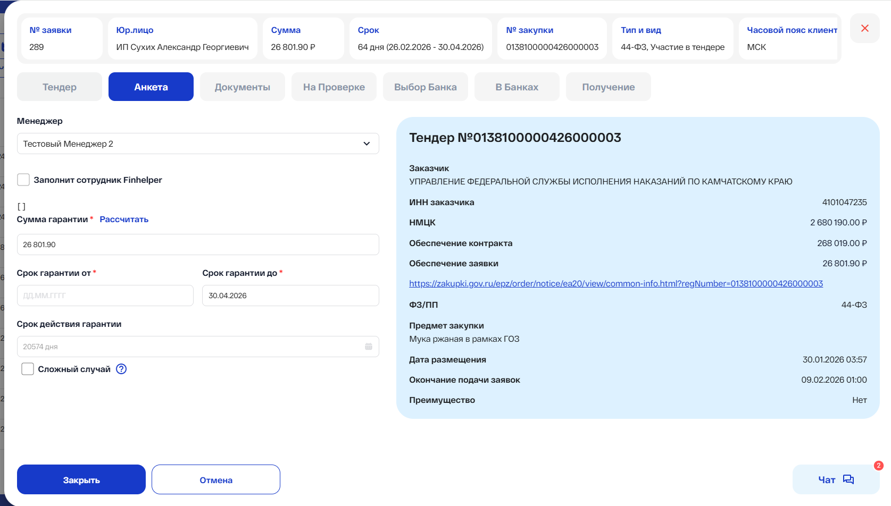Click the № закупки number in header

pos(552,47)
